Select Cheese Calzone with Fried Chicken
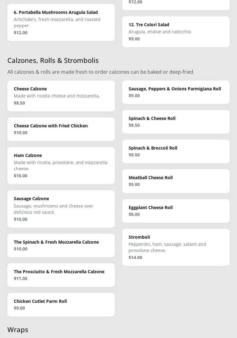 tap(61, 129)
